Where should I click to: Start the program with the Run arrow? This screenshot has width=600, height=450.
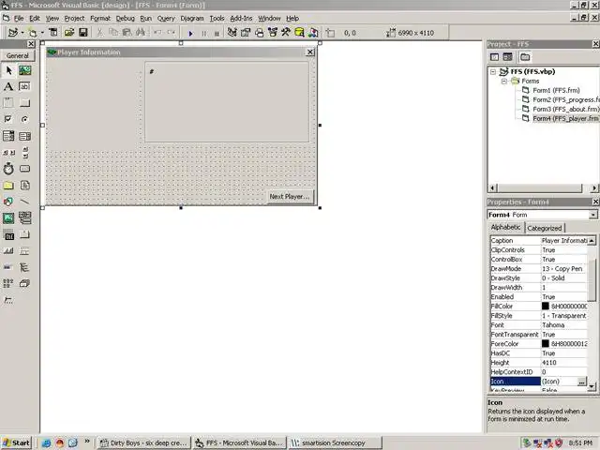point(190,34)
